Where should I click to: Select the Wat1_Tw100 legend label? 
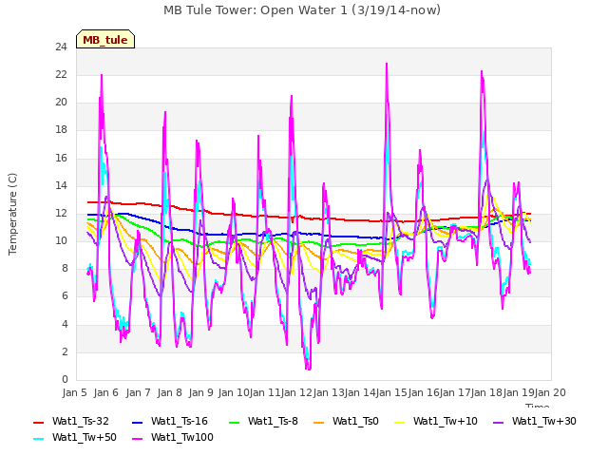tap(181, 438)
